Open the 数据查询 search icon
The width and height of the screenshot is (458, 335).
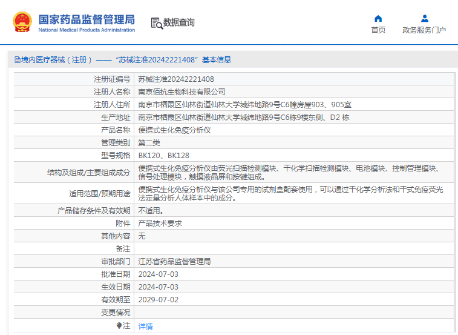157,23
